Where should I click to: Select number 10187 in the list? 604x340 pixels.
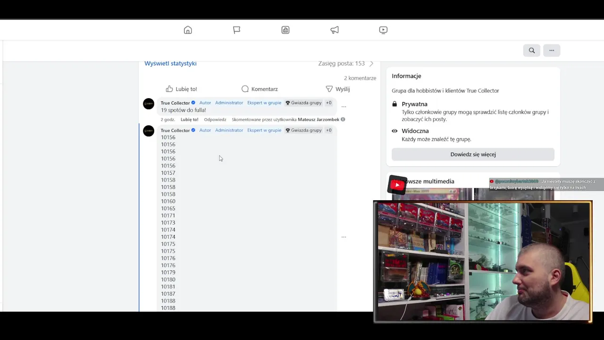(x=168, y=294)
